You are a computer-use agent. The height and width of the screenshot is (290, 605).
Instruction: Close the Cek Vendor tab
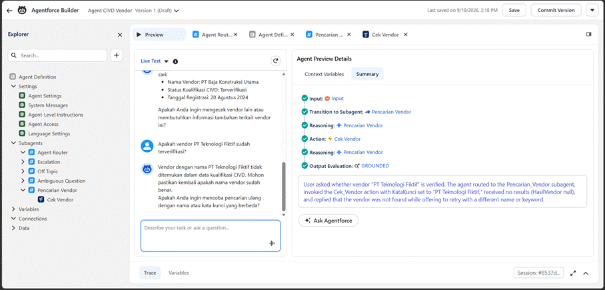pyautogui.click(x=406, y=35)
